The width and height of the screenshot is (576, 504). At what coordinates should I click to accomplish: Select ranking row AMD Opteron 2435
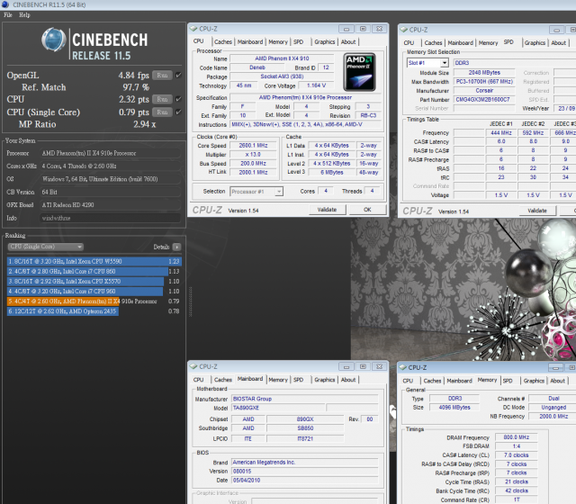pos(94,310)
